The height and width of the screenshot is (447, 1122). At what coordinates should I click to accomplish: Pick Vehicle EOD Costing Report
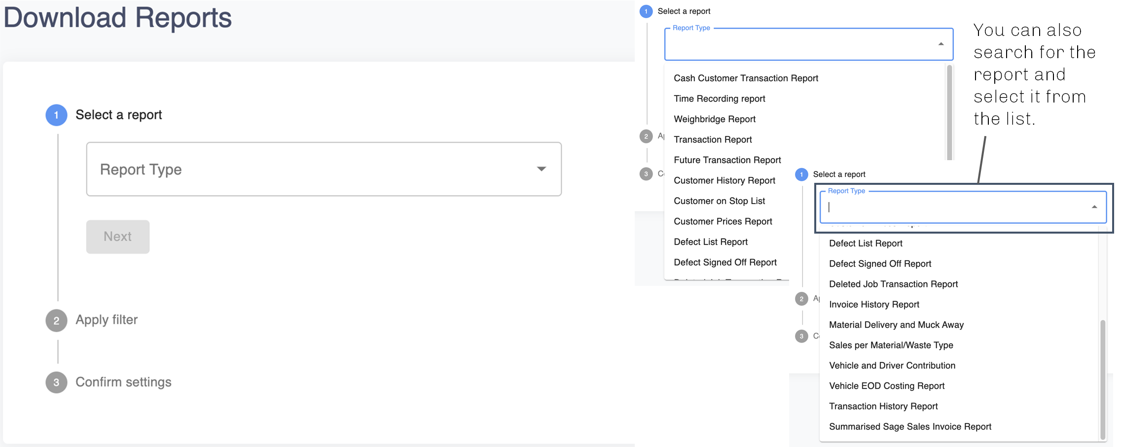pos(886,386)
